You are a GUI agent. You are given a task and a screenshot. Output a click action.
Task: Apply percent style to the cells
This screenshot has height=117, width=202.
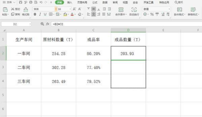point(152,14)
